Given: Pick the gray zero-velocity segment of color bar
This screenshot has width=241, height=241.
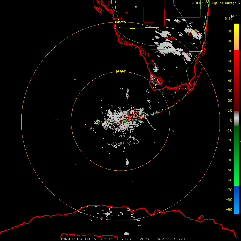Looking at the screenshot, I should 236,119.
